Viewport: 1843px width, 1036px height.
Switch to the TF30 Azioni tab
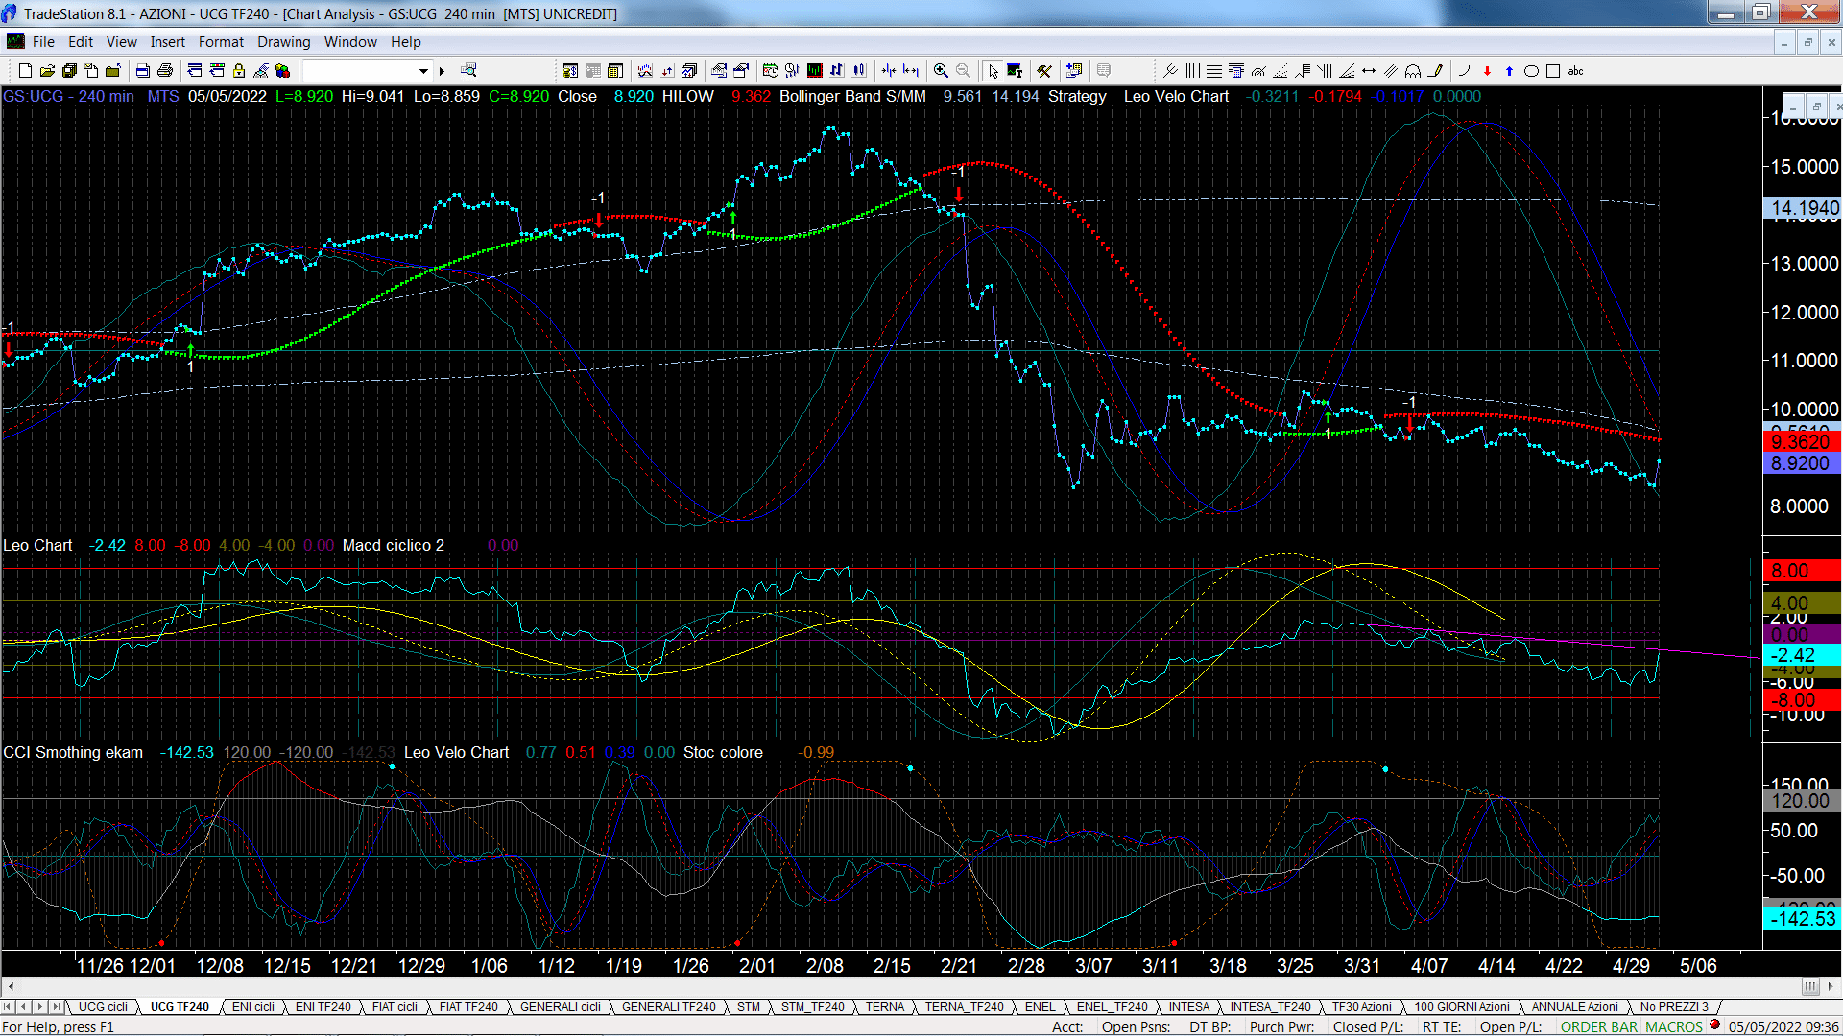point(1362,1007)
